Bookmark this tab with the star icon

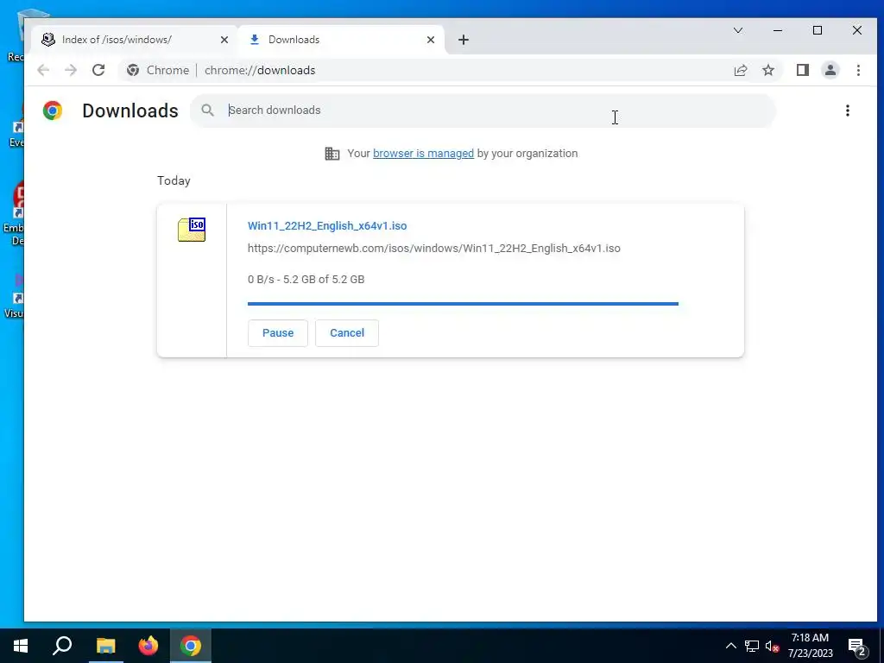pos(767,70)
